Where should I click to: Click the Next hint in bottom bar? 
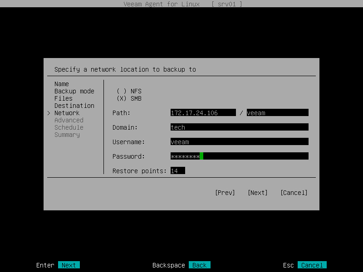(x=69, y=265)
